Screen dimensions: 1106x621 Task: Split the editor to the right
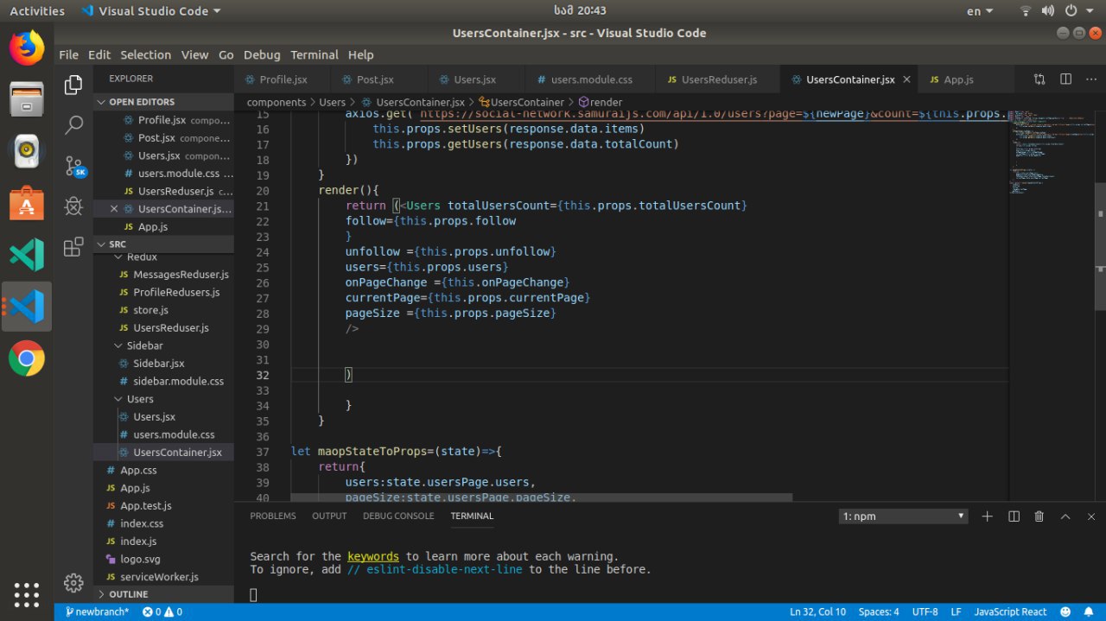pyautogui.click(x=1065, y=79)
